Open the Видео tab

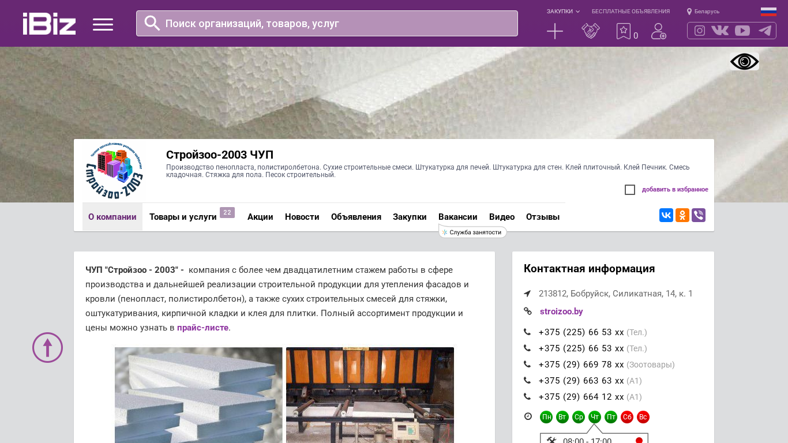502,217
